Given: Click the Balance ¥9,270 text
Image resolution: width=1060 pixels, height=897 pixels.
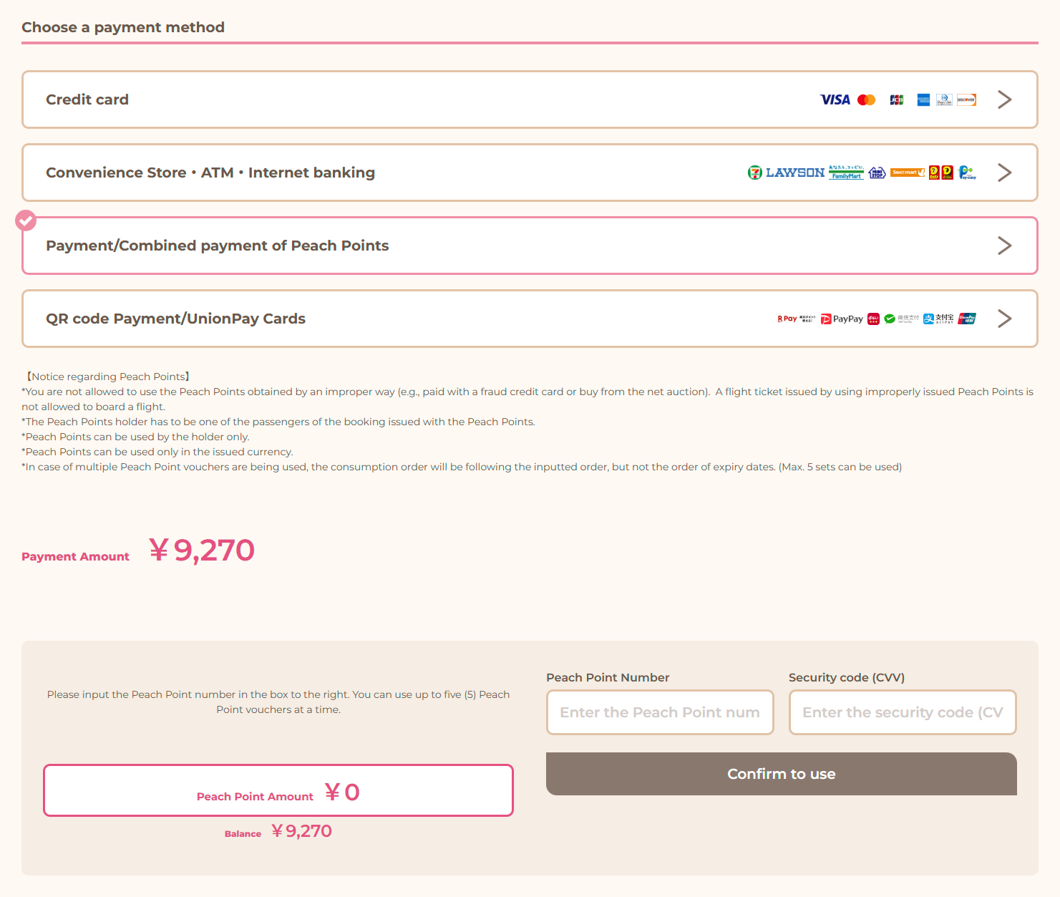Looking at the screenshot, I should tap(278, 831).
